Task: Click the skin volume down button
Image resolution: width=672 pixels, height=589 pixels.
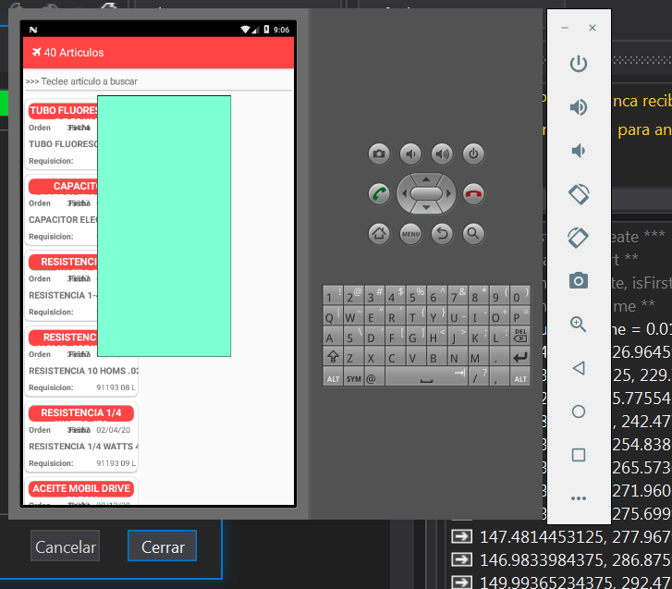Action: point(410,153)
